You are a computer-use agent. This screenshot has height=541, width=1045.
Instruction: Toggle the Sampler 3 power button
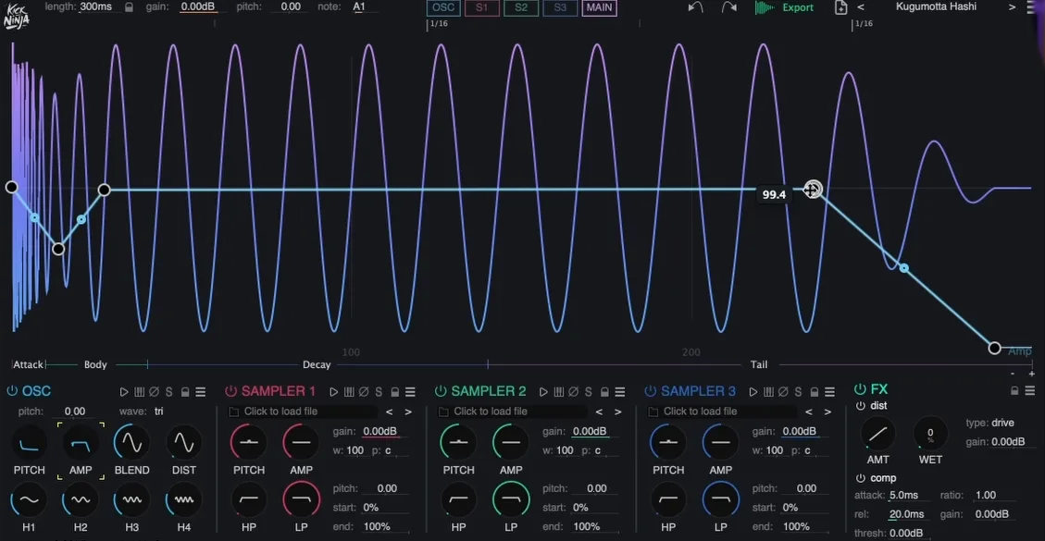point(651,391)
